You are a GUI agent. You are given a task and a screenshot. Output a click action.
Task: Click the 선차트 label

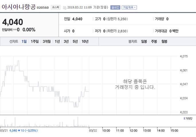click(14, 41)
